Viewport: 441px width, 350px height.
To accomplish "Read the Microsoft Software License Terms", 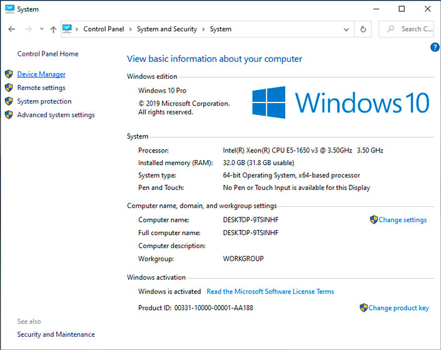I will (x=270, y=291).
